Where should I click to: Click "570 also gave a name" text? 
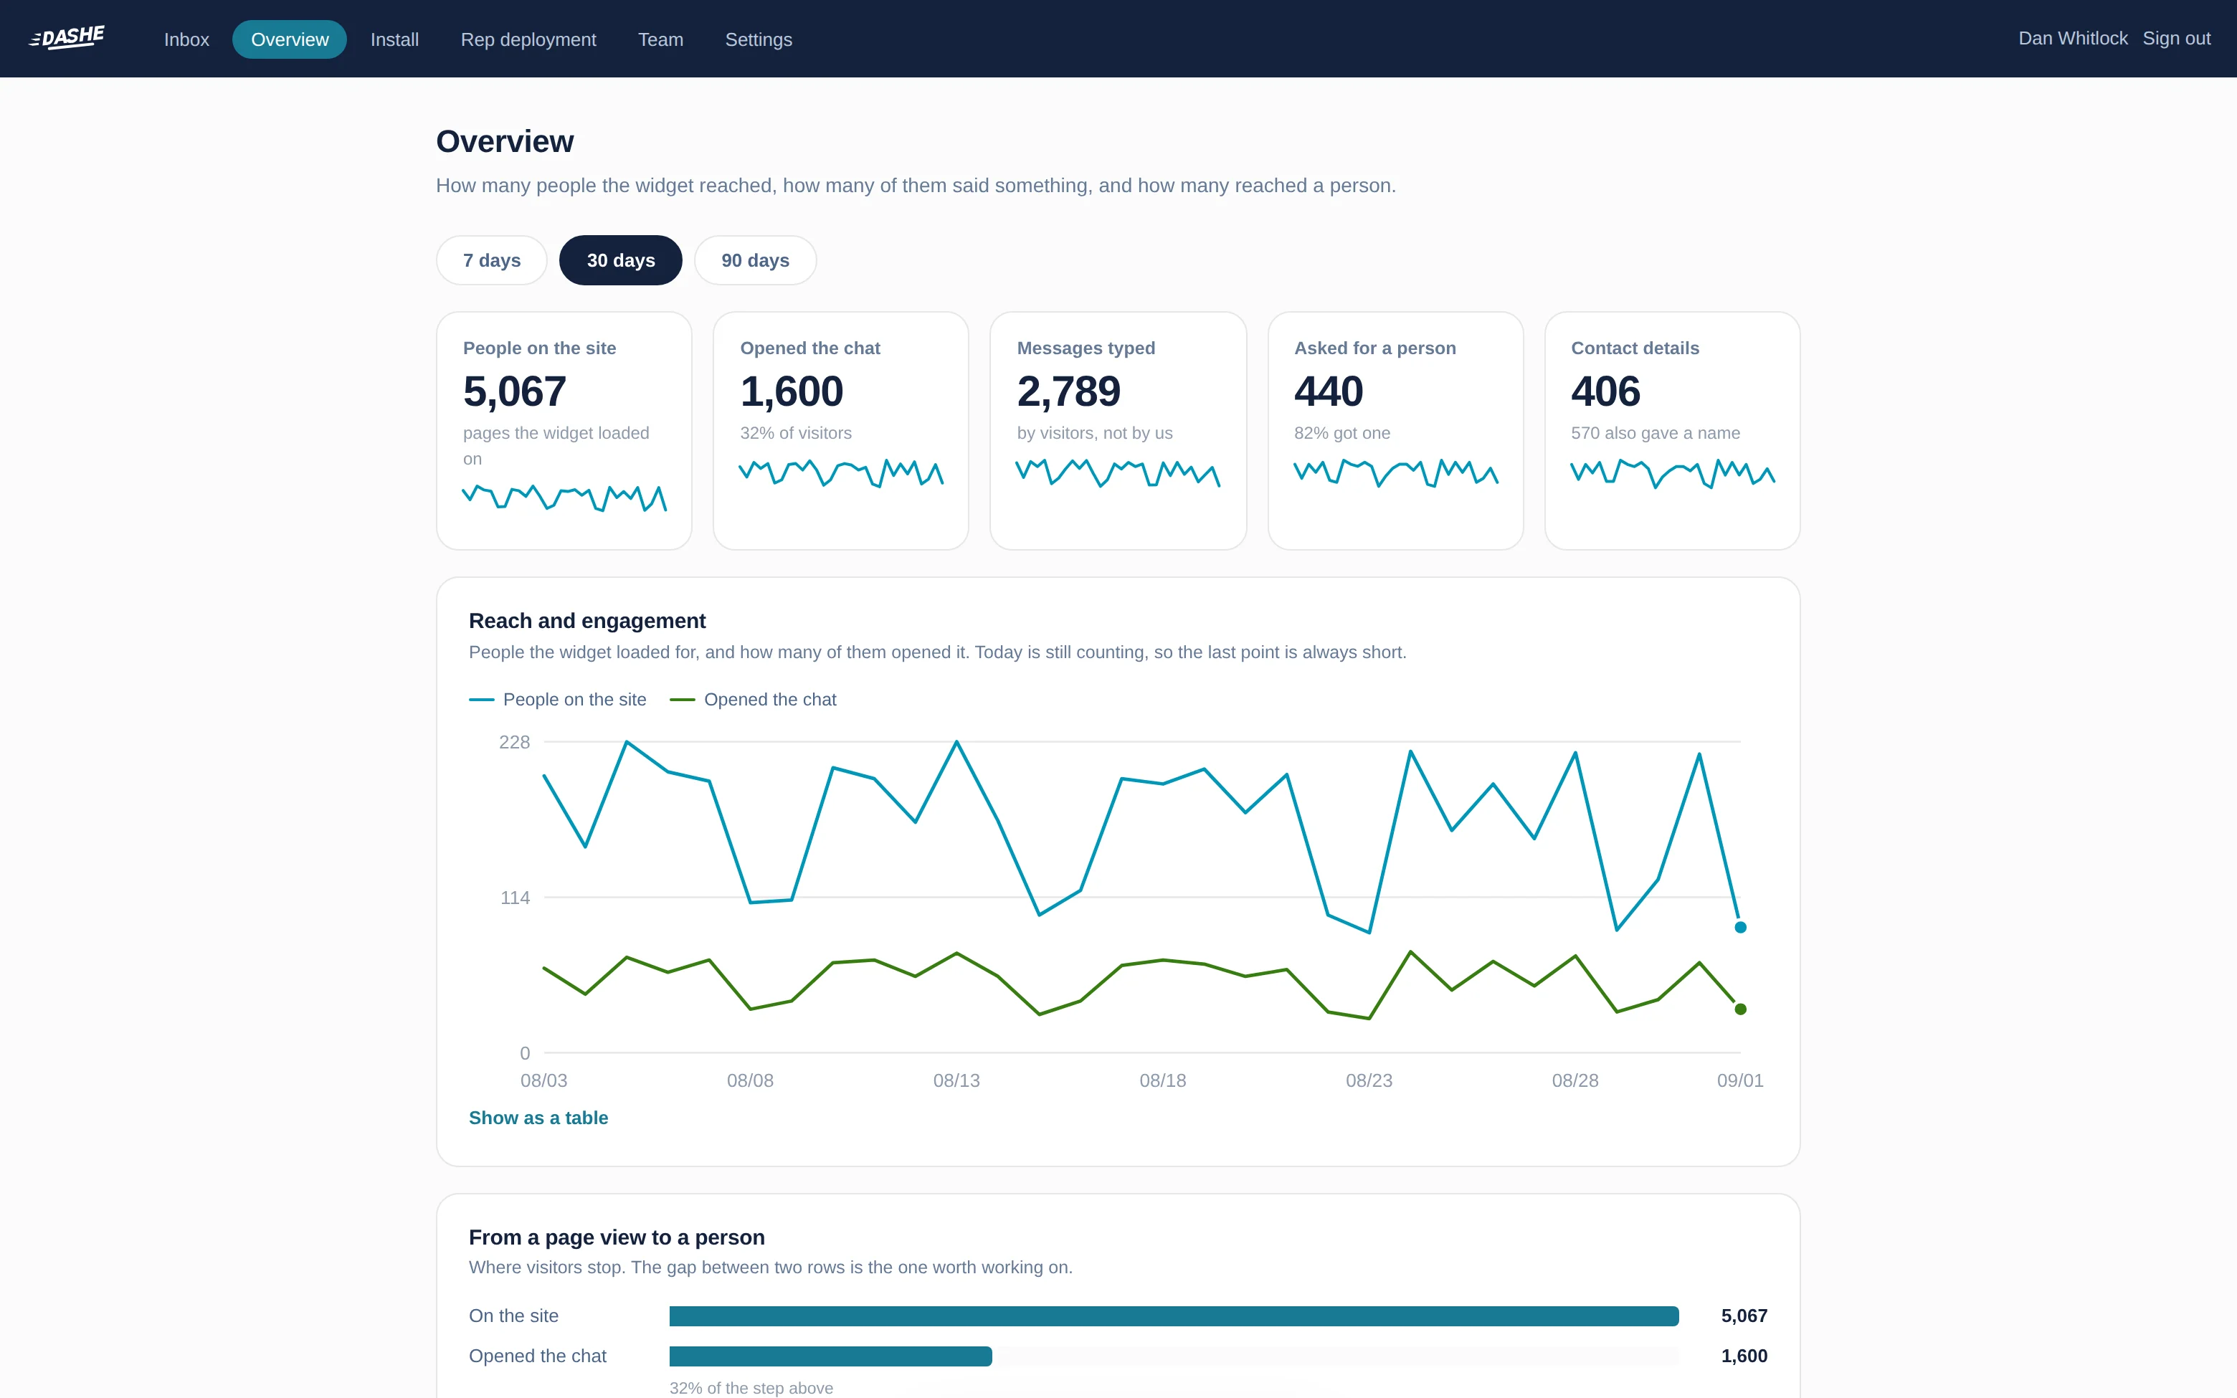tap(1656, 434)
